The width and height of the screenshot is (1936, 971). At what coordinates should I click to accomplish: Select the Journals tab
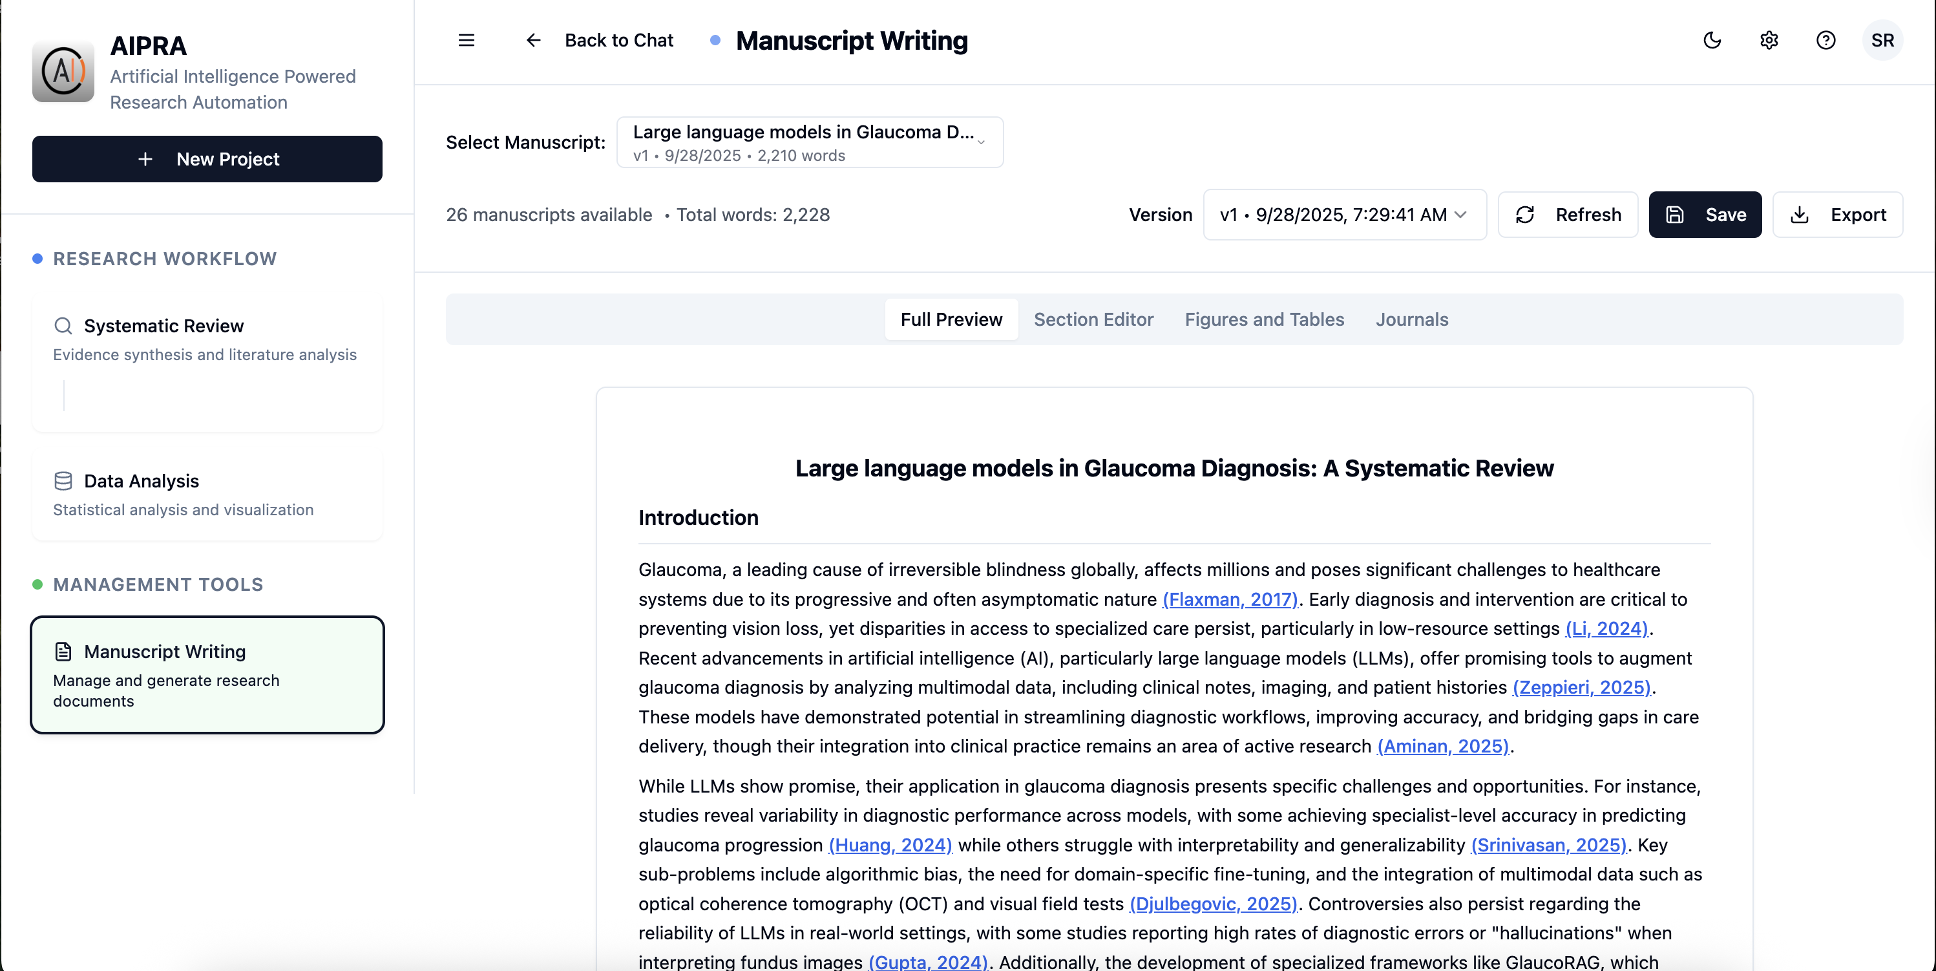1411,319
